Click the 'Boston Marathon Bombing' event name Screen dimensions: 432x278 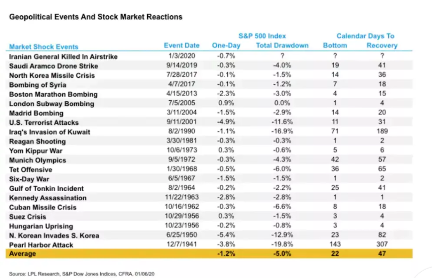coord(53,94)
